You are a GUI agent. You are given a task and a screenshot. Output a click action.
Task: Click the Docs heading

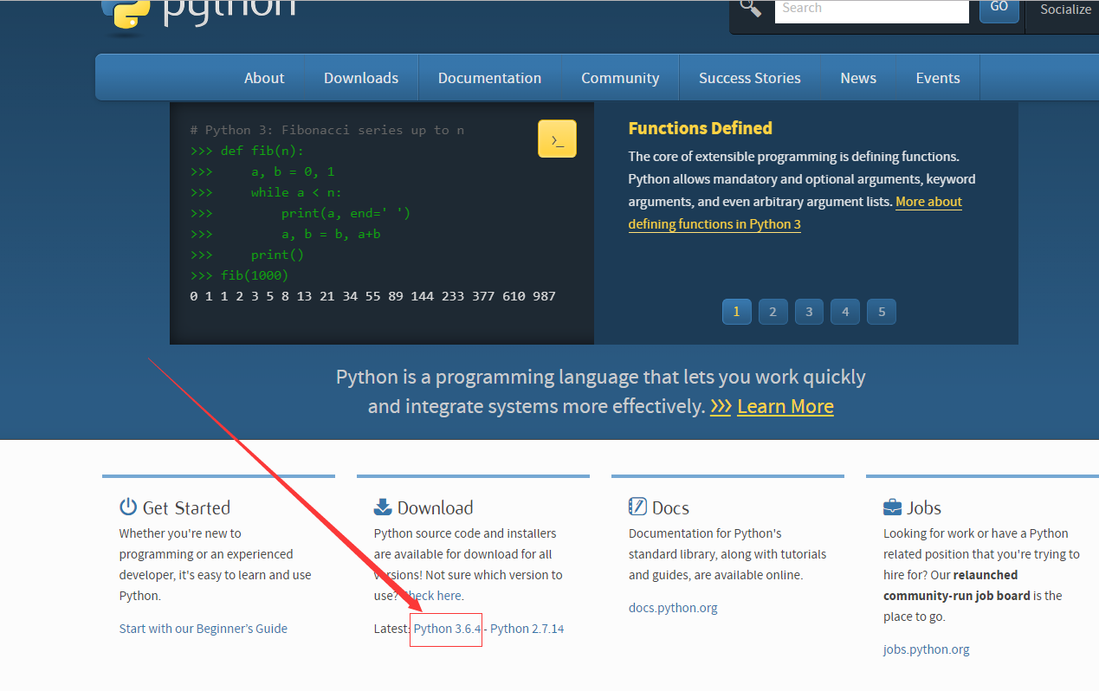point(670,507)
